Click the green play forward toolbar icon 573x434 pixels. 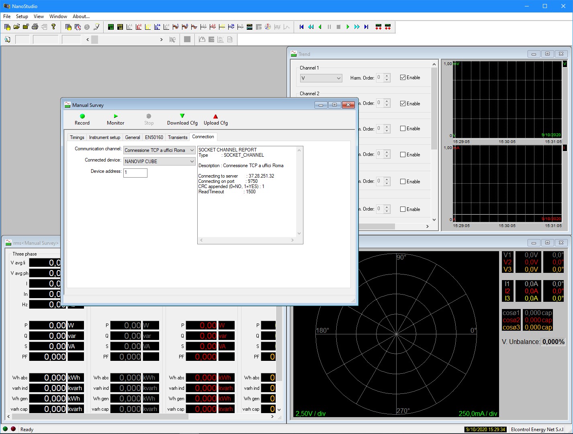point(348,27)
